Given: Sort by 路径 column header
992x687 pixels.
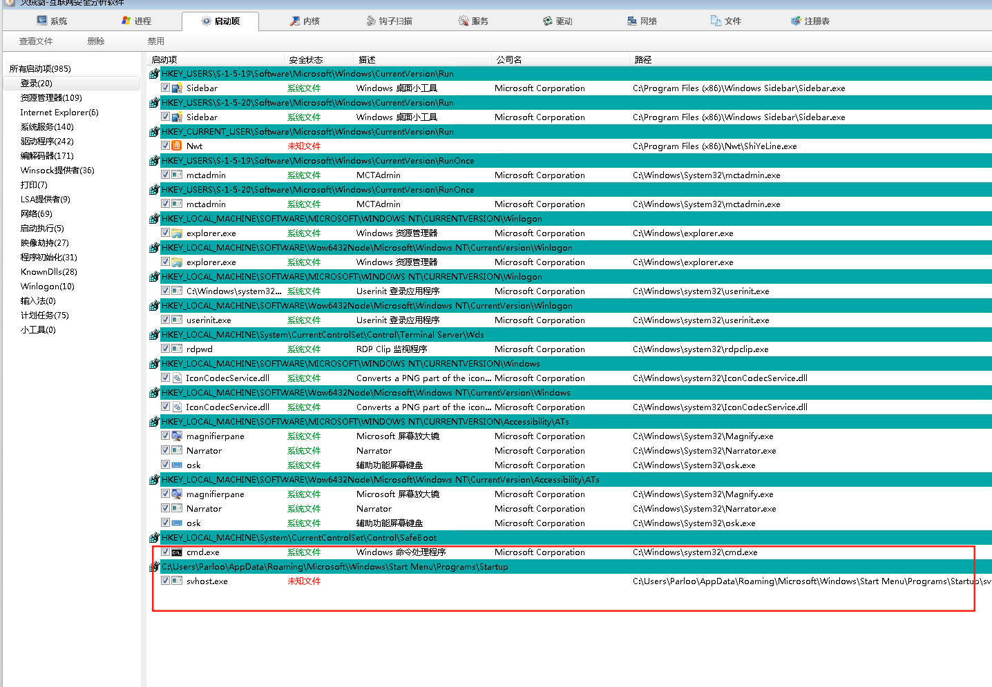Looking at the screenshot, I should pos(811,59).
